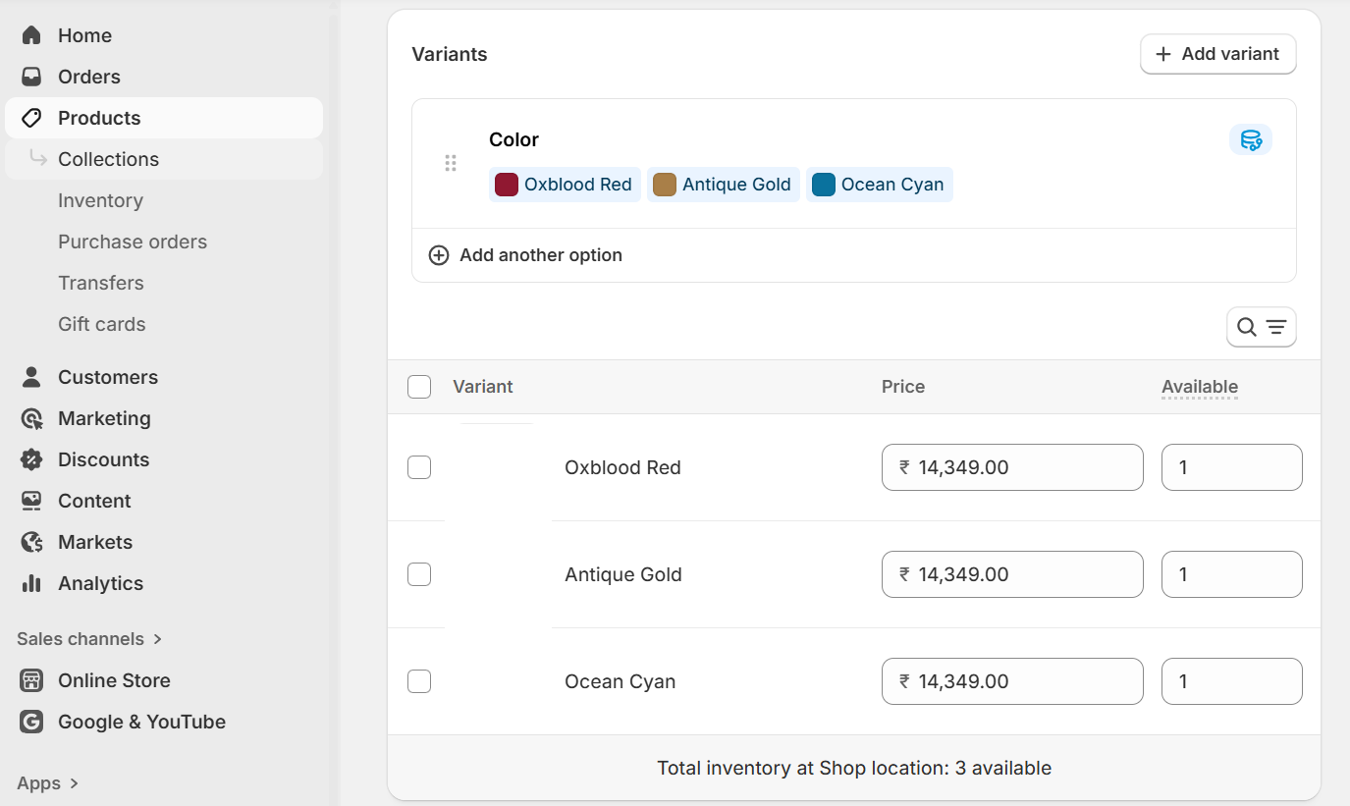Go to Inventory in sidebar
Screen dimensions: 1350x806
click(x=100, y=200)
